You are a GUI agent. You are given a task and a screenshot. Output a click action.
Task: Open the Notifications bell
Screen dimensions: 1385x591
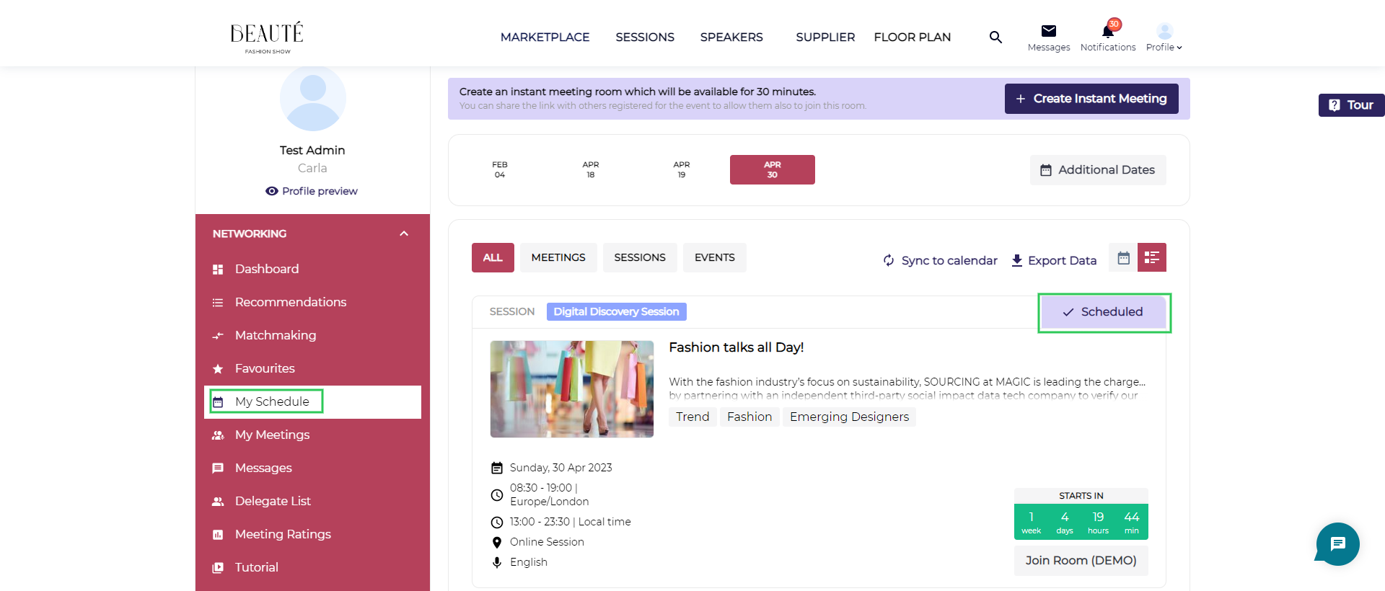1107,31
